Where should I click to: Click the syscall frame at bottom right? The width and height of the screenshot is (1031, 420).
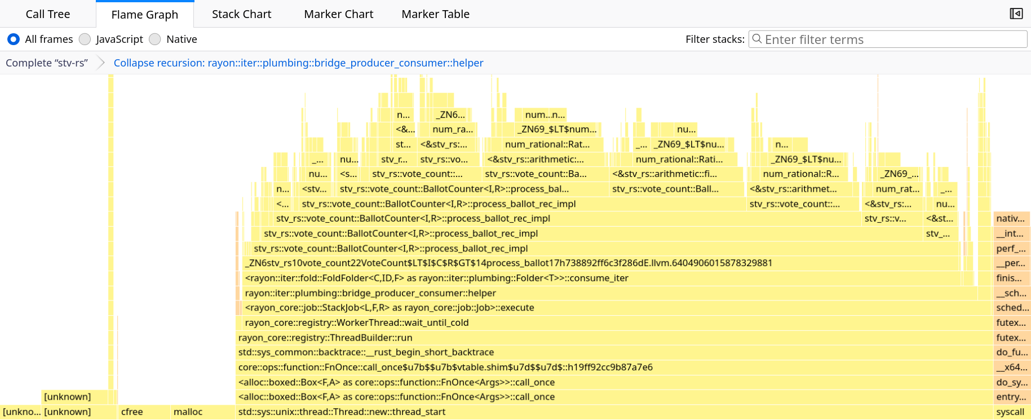point(1010,412)
